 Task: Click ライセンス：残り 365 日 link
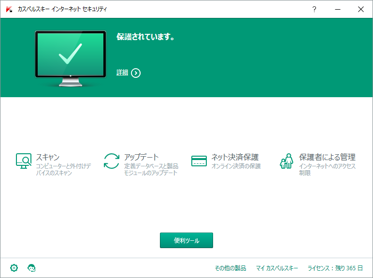[335, 268]
